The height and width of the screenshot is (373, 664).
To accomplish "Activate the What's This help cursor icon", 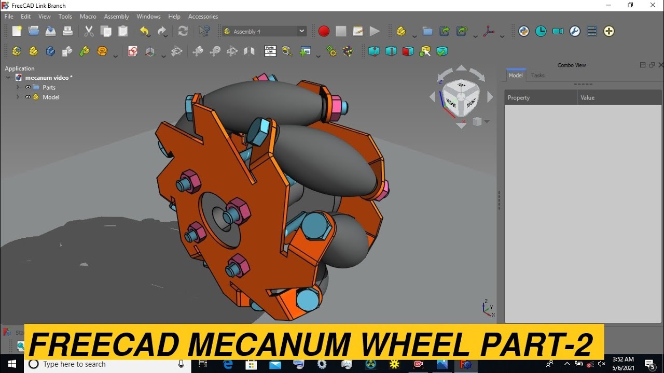I will coord(204,31).
